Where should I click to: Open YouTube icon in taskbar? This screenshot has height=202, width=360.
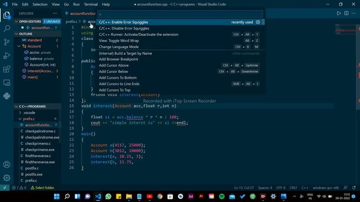[x=150, y=196]
